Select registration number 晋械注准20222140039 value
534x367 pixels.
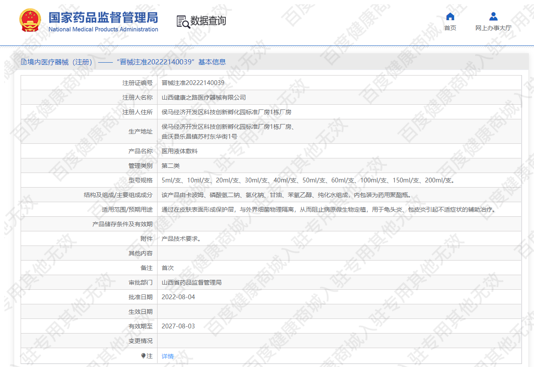click(193, 83)
